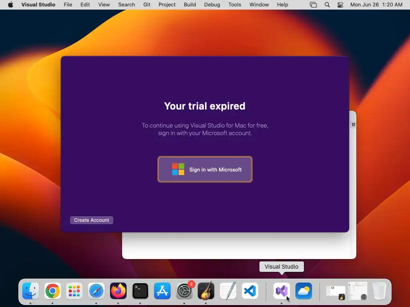Open the Debug menu
Viewport: 410px width, 307px height.
coord(212,5)
